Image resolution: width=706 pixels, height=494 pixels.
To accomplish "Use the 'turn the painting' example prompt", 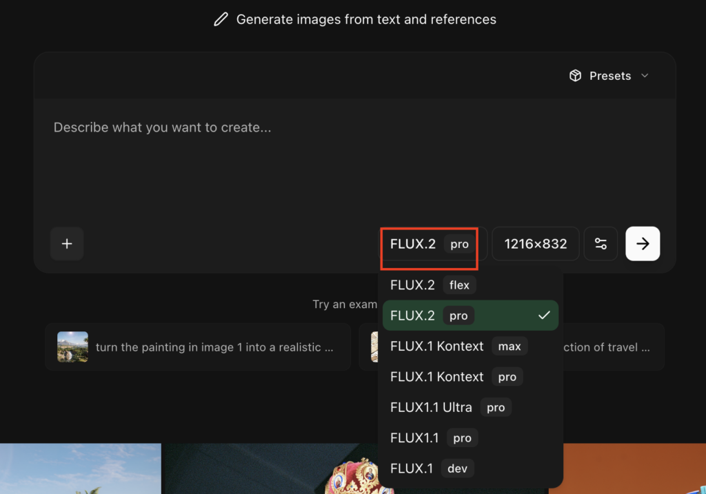I will (214, 347).
